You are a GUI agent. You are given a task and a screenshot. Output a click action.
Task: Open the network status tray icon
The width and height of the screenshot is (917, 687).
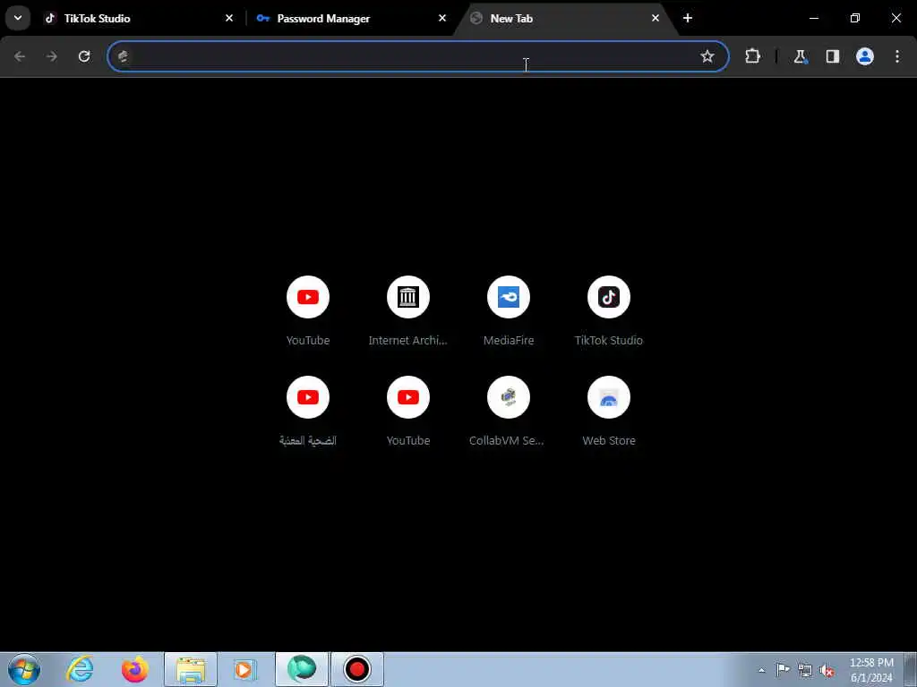805,670
